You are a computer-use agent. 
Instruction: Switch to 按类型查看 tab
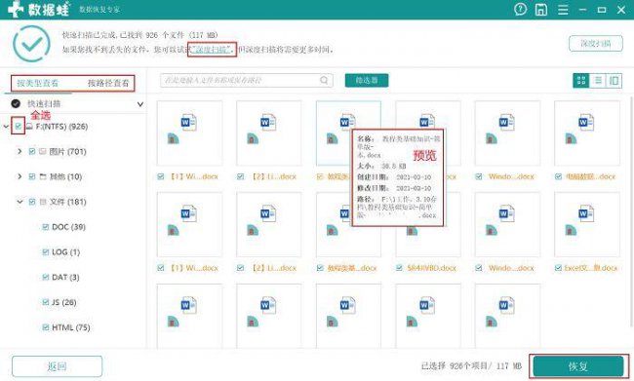click(37, 83)
